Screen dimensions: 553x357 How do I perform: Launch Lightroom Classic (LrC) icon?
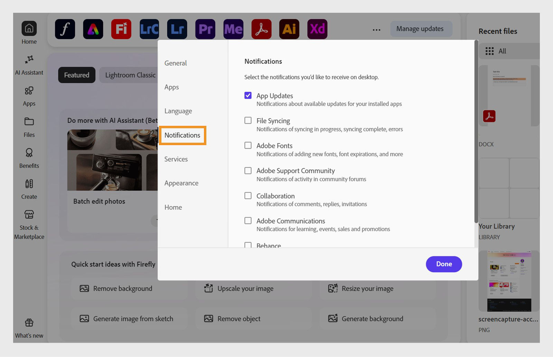149,29
